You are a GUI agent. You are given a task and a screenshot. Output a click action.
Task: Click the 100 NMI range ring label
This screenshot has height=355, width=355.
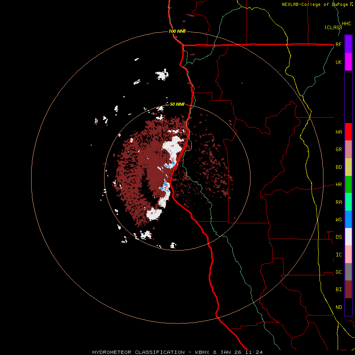tap(177, 31)
